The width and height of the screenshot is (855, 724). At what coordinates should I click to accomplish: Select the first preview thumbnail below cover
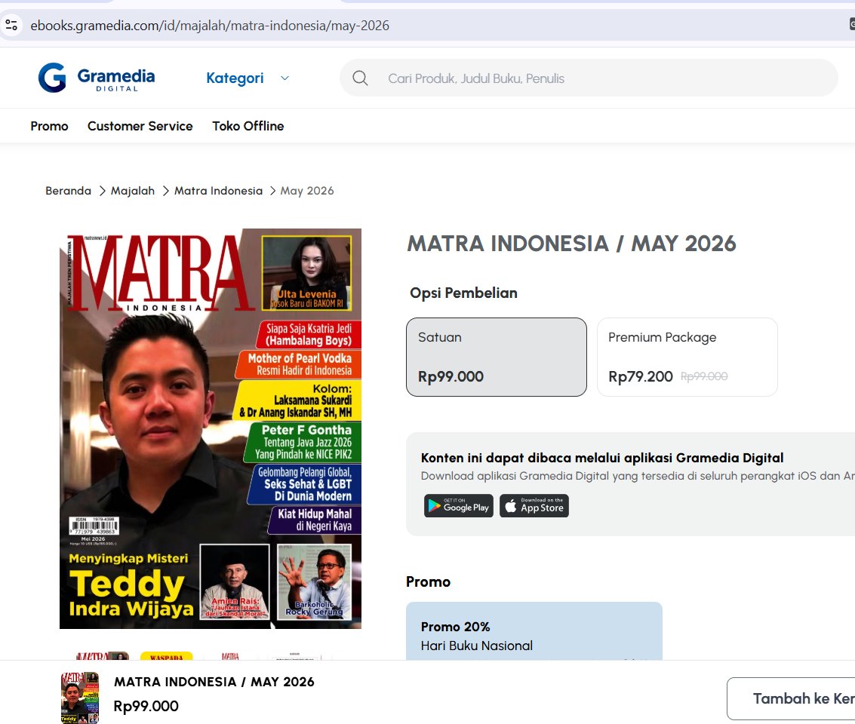[x=103, y=656]
